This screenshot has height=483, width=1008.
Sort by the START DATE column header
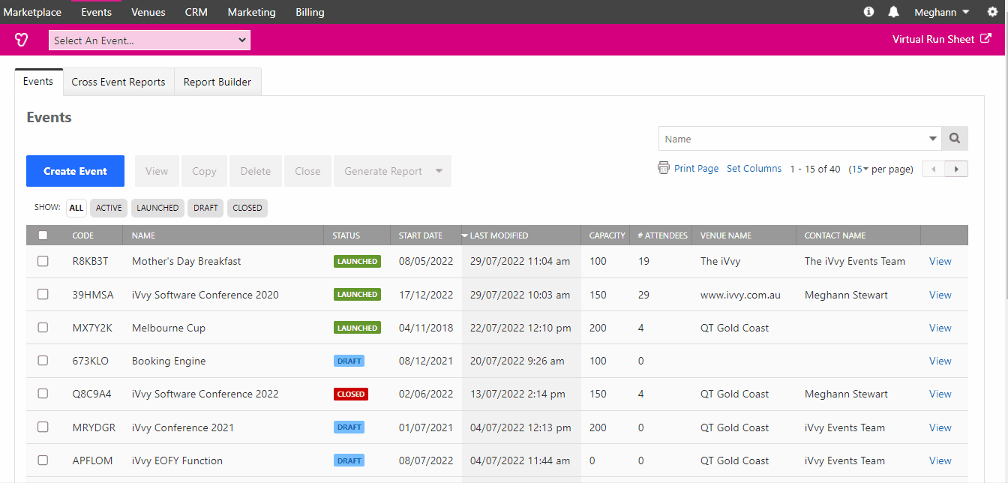click(x=421, y=235)
